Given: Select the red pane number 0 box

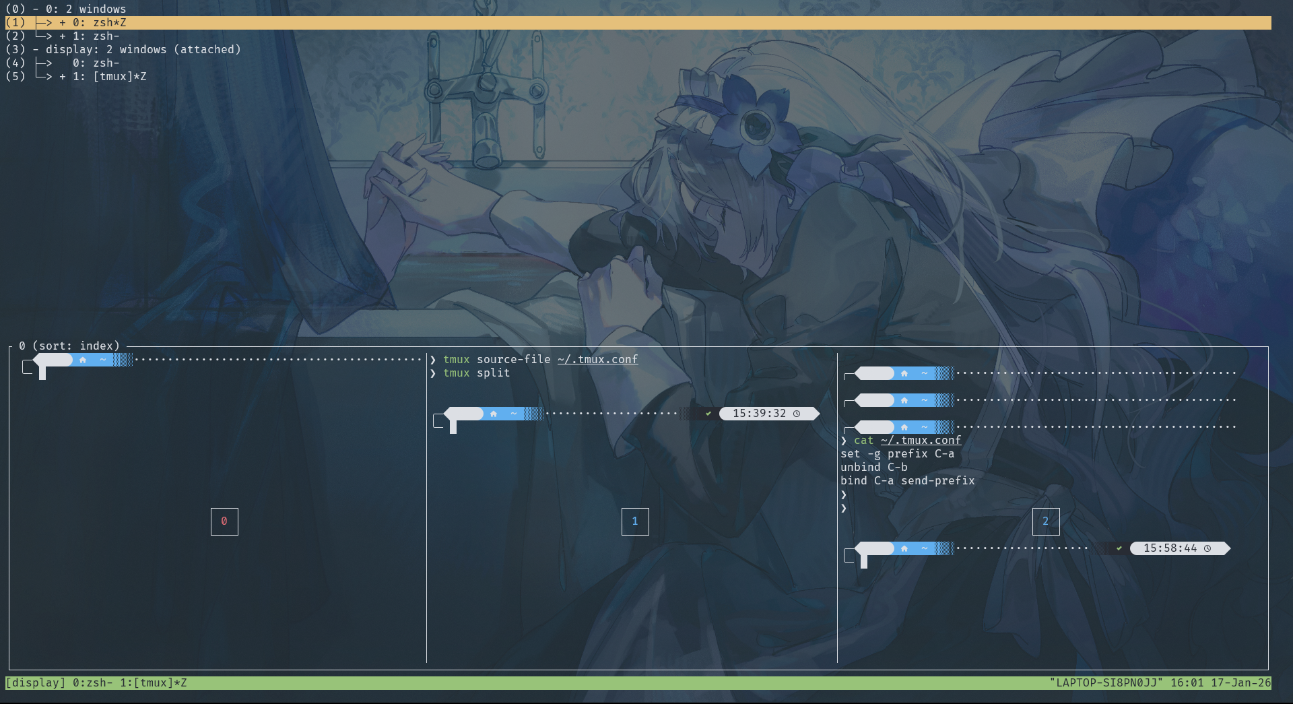Looking at the screenshot, I should [x=224, y=521].
